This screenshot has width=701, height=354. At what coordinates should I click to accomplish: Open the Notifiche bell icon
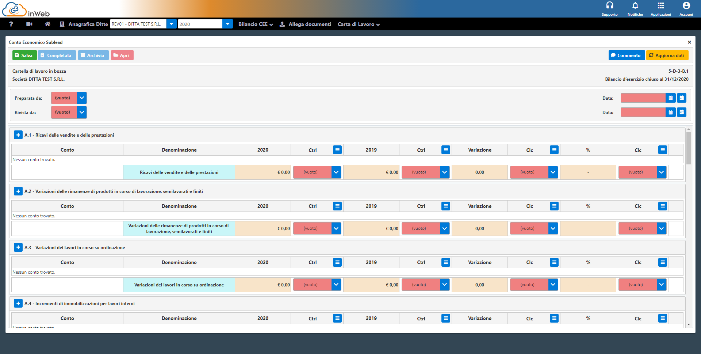coord(635,5)
